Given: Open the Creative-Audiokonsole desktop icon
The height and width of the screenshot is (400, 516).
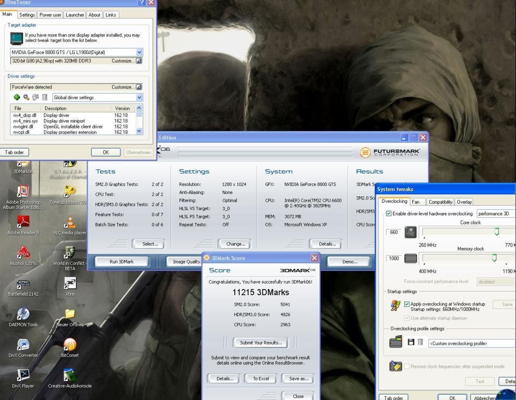Looking at the screenshot, I should coord(70,375).
